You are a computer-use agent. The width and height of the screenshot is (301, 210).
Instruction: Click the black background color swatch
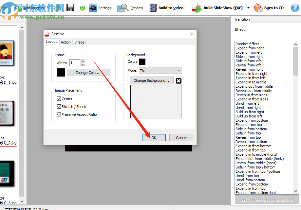[x=142, y=62]
